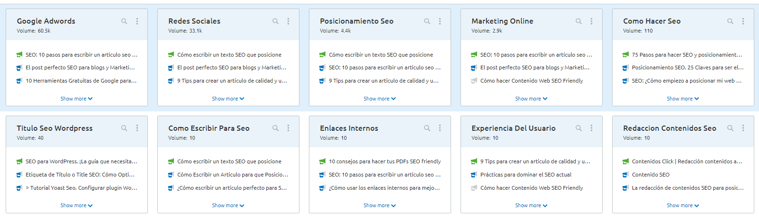Click 'Volume: 33.1k' text

[185, 31]
